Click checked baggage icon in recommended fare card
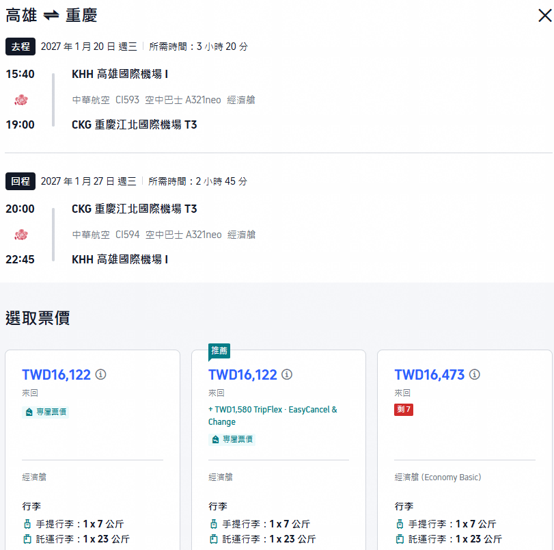Viewport: 554px width, 550px height. (x=213, y=539)
